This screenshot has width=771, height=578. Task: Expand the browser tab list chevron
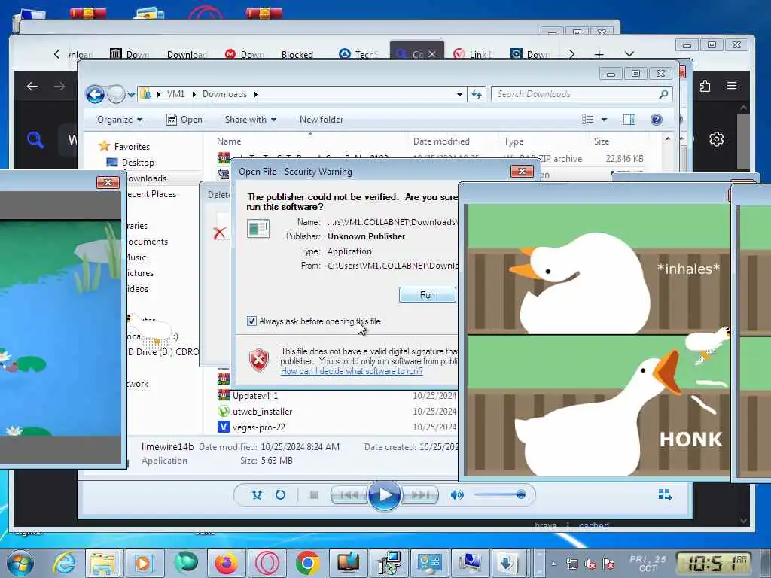click(629, 54)
